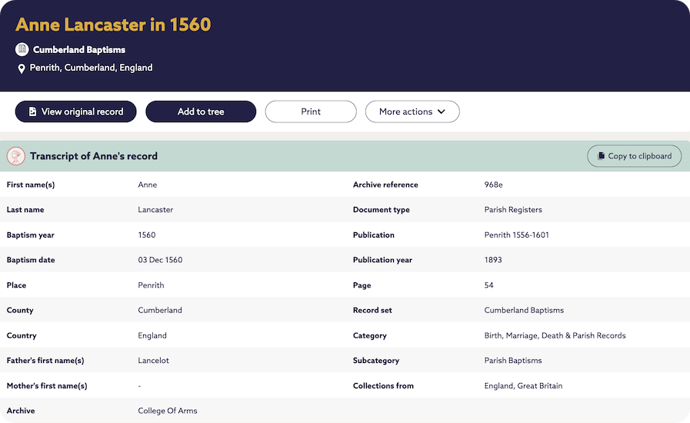Select the baptism date 03 Dec 1560

(160, 260)
